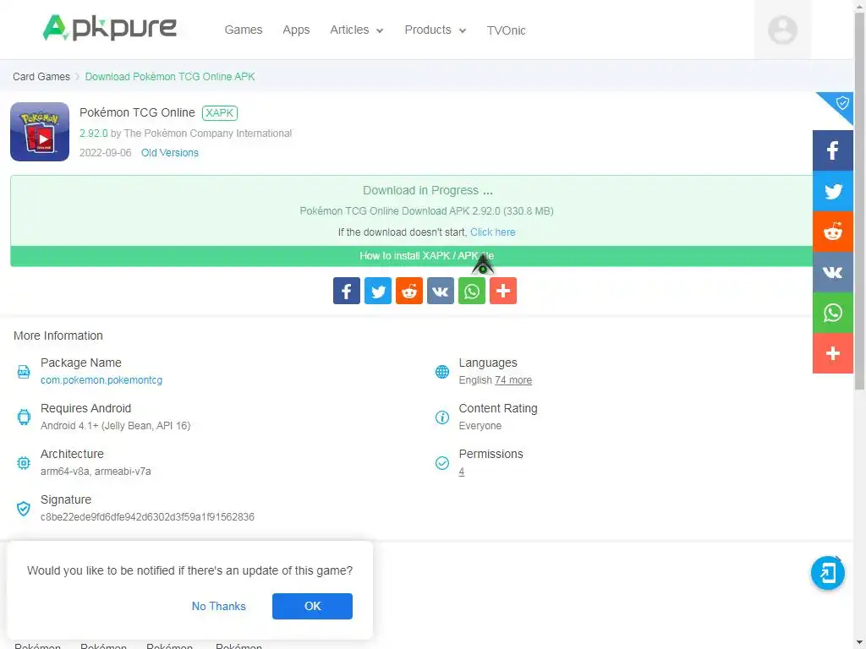Go to Card Games breadcrumb
Image resolution: width=866 pixels, height=649 pixels.
point(41,77)
